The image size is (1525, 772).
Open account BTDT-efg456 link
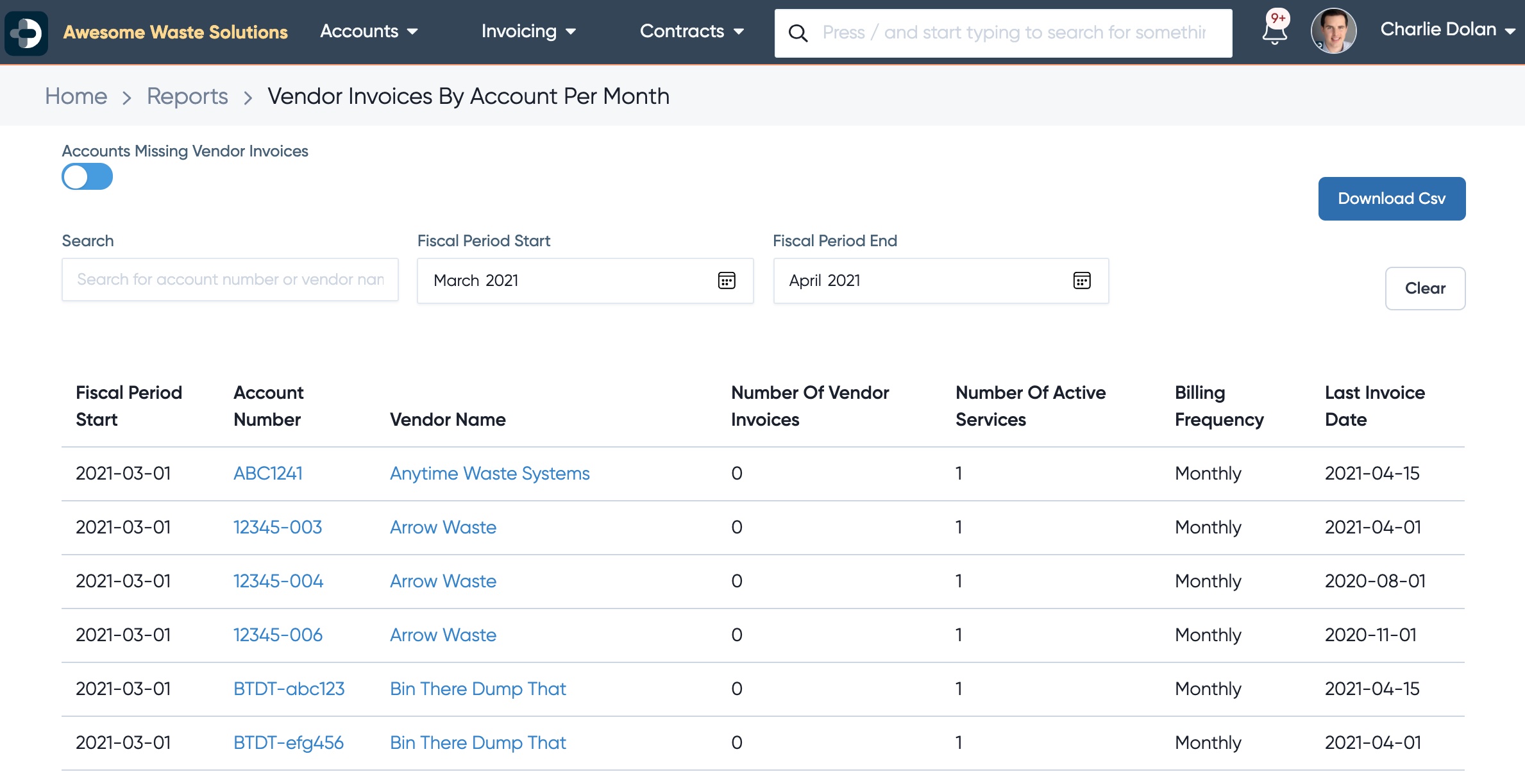(289, 743)
